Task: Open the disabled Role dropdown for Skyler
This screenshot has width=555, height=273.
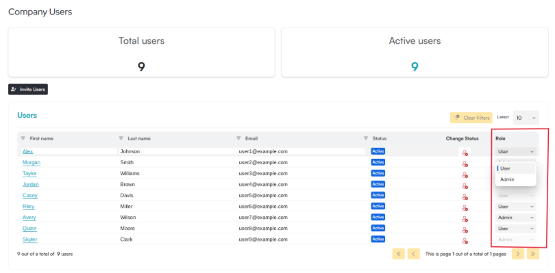Action: [516, 239]
